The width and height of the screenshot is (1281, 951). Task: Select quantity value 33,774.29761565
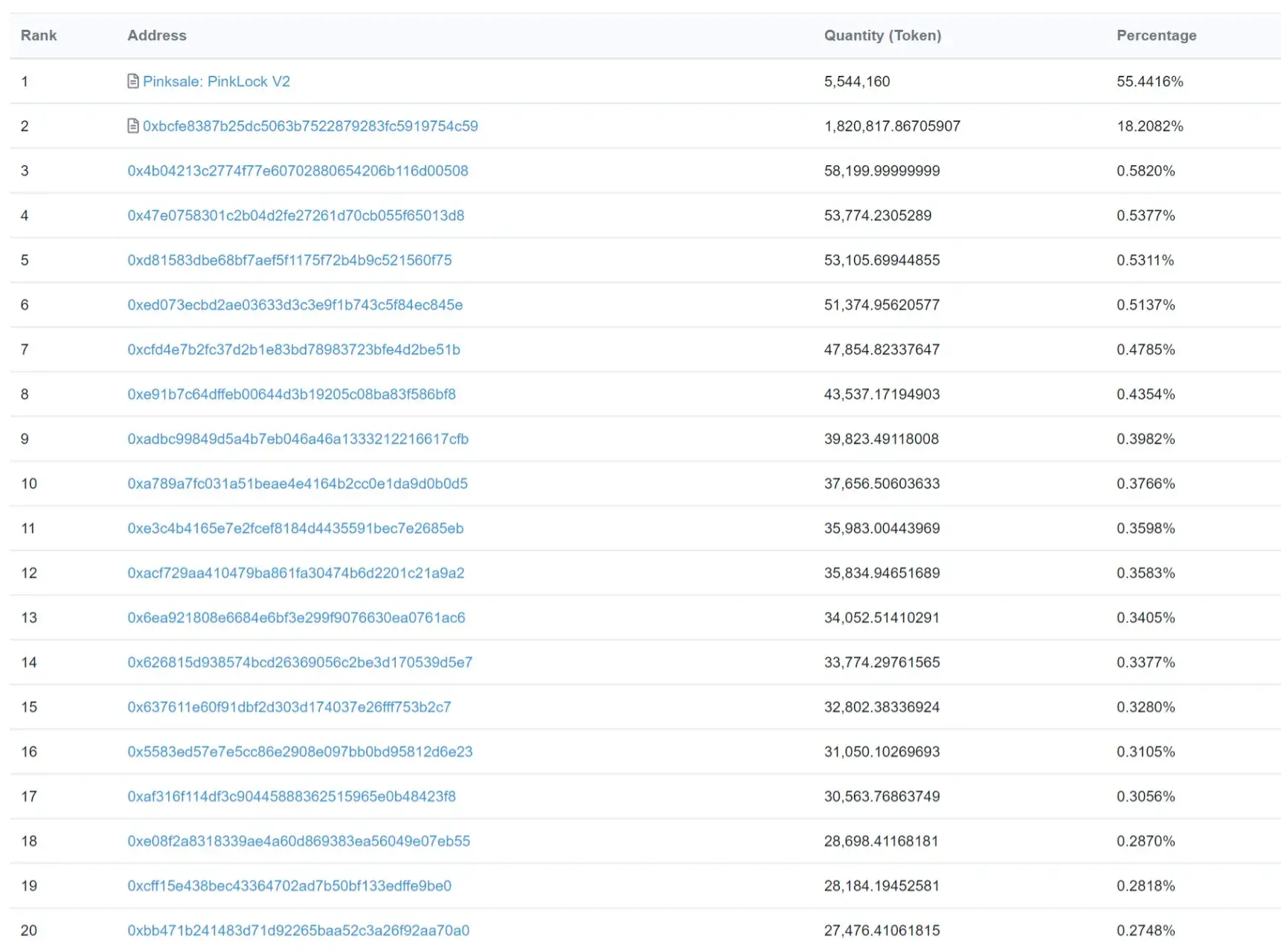pyautogui.click(x=882, y=661)
